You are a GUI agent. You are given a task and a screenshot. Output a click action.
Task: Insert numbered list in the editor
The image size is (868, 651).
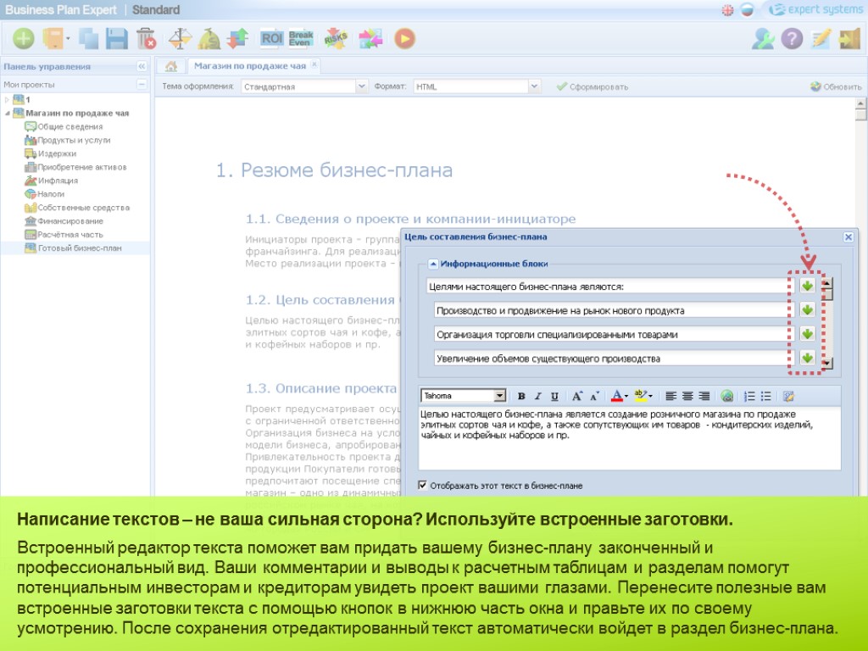point(749,396)
